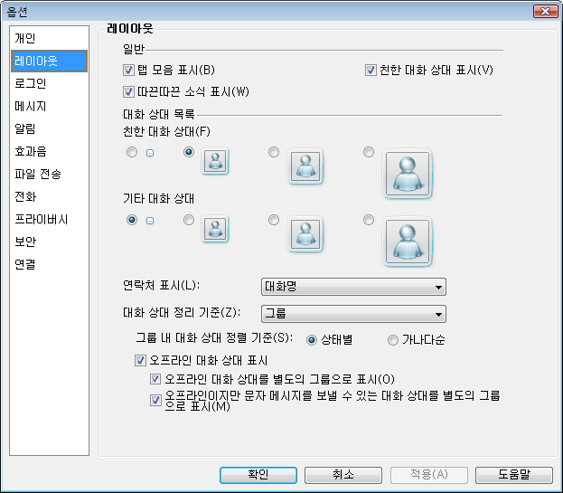Select the small avatar icon under 기타 대화 상대
This screenshot has height=493, width=563.
pyautogui.click(x=215, y=229)
